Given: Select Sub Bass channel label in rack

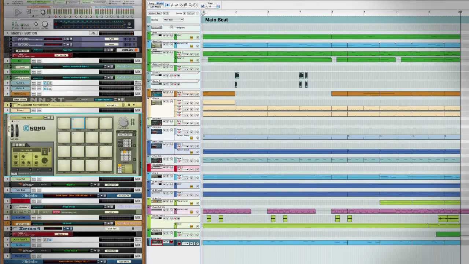Looking at the screenshot, I should coord(21,245).
